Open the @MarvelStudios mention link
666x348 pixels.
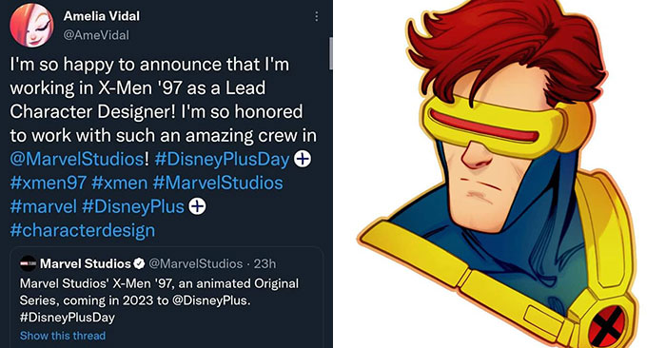[77, 159]
